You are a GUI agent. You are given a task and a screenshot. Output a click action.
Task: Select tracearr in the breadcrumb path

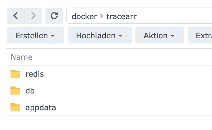(121, 16)
